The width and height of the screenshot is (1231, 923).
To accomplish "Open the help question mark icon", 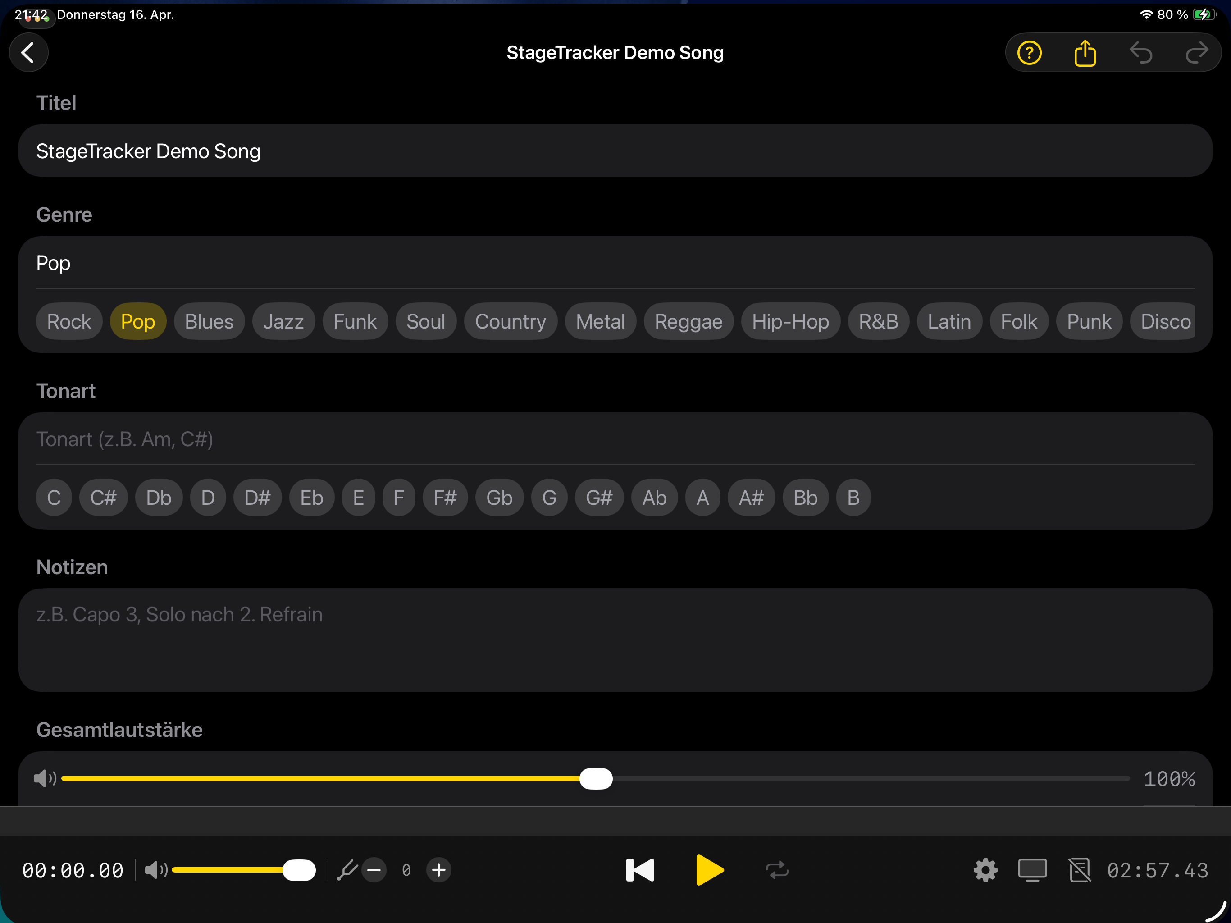I will (x=1029, y=53).
